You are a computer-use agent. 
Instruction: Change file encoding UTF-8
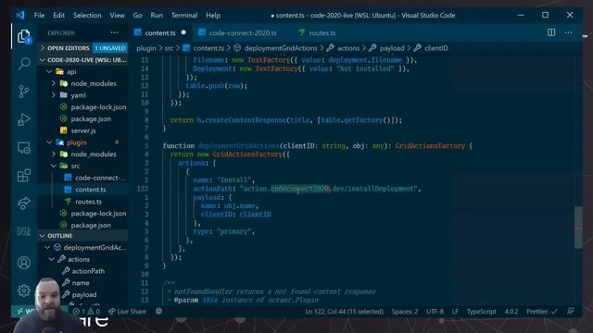[x=435, y=312]
